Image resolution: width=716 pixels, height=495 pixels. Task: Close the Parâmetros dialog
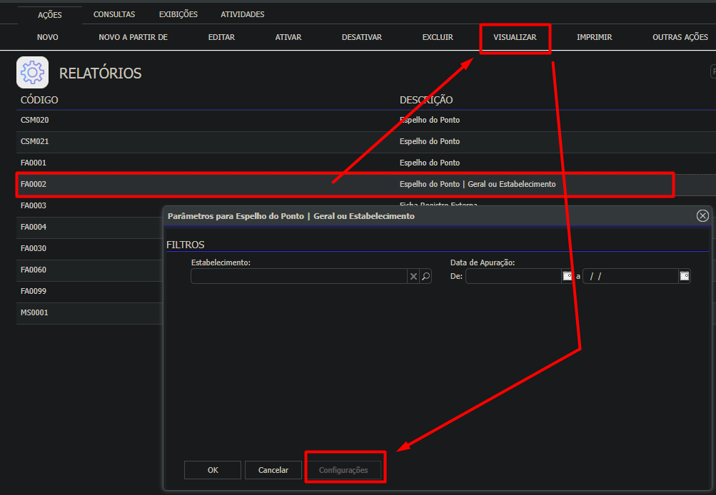coord(702,215)
